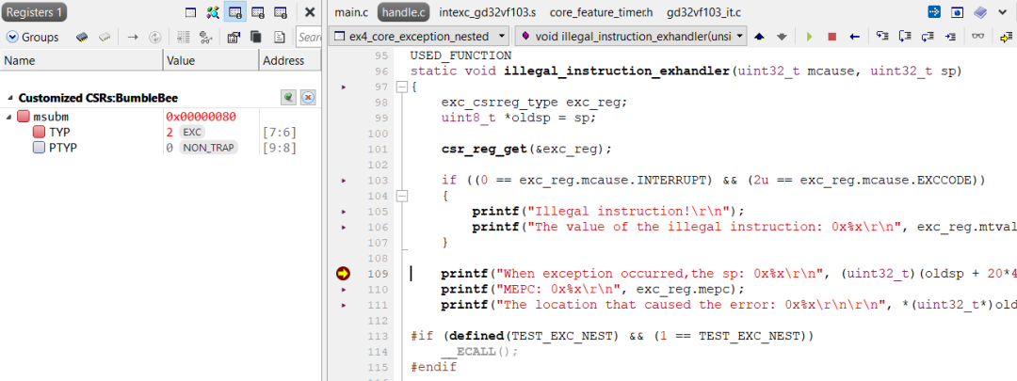This screenshot has width=1017, height=381.
Task: Switch to the core_feature_timer.h tab
Action: tap(599, 12)
